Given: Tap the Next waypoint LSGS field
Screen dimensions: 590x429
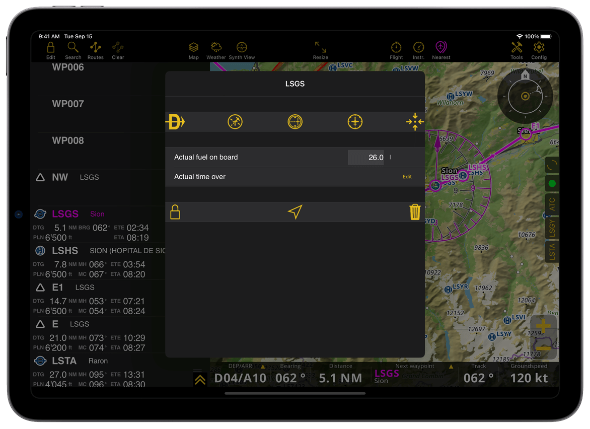Looking at the screenshot, I should [414, 375].
